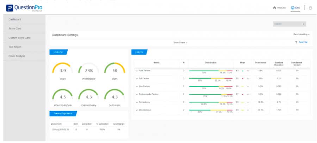Open the grey selection dropdown at top right
This screenshot has height=143, width=317.
coord(290,24)
